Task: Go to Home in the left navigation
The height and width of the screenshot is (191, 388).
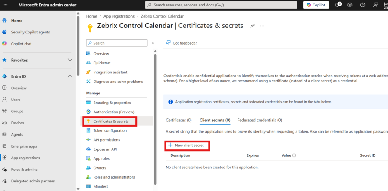Action: [16, 21]
